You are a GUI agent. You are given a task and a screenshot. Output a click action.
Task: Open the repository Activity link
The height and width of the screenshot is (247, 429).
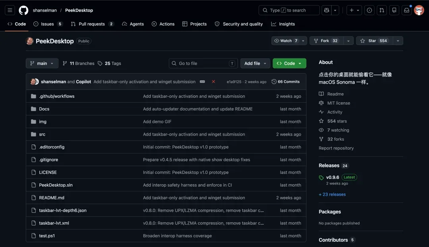click(x=330, y=112)
